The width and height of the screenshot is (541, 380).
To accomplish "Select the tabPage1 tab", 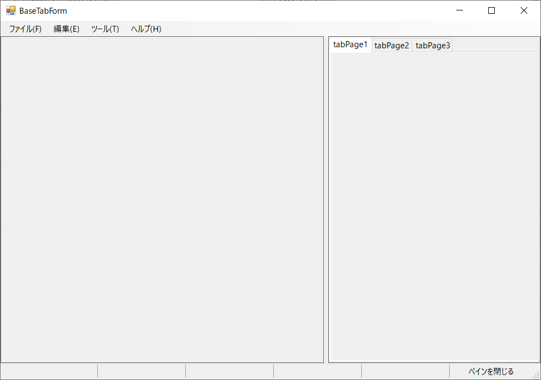I will 350,45.
